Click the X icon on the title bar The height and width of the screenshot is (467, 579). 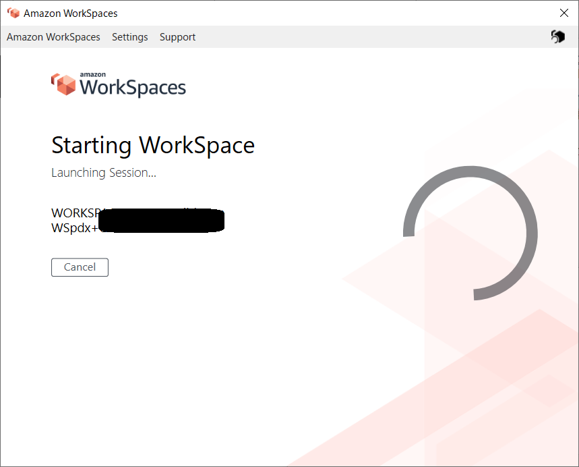click(x=564, y=12)
